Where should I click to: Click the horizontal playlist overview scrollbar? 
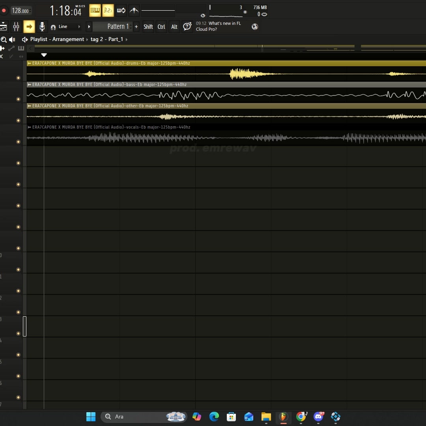pyautogui.click(x=230, y=49)
